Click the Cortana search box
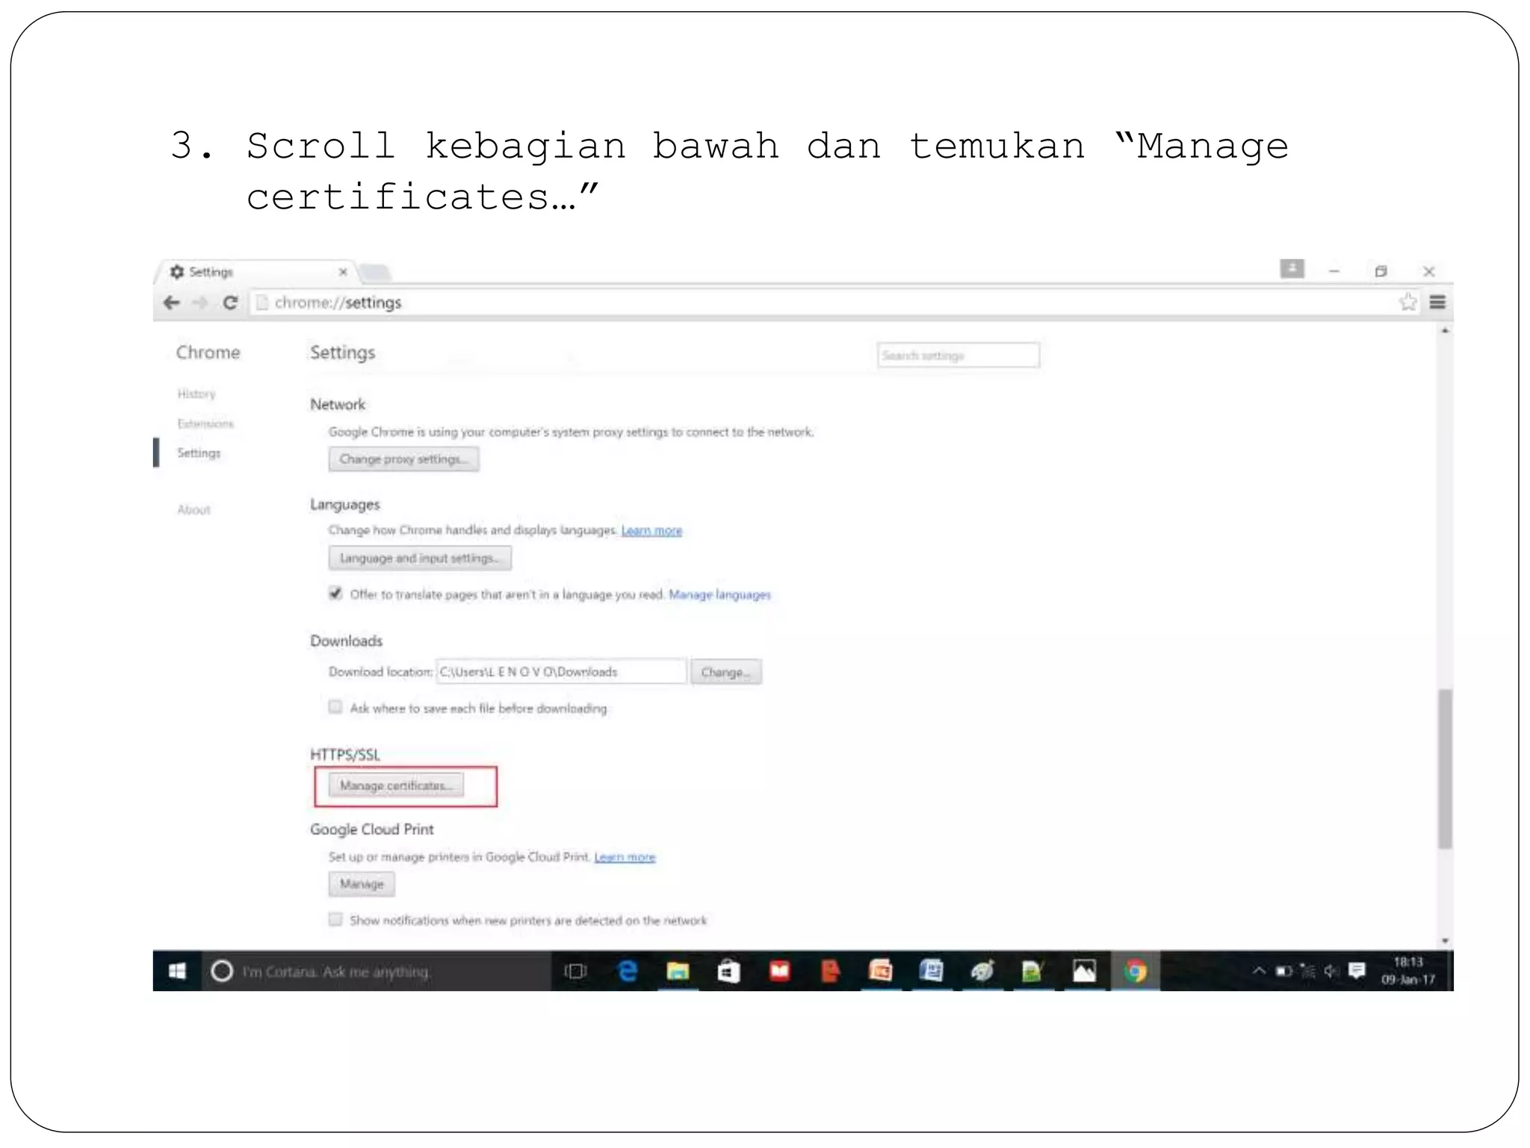The width and height of the screenshot is (1530, 1148). (377, 971)
